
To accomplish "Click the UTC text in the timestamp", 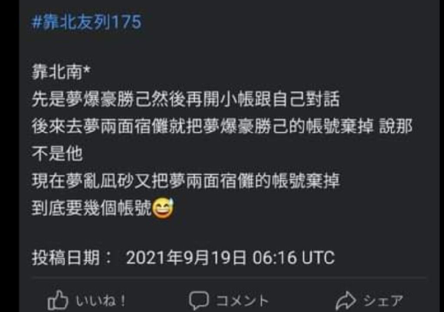I will coord(318,258).
